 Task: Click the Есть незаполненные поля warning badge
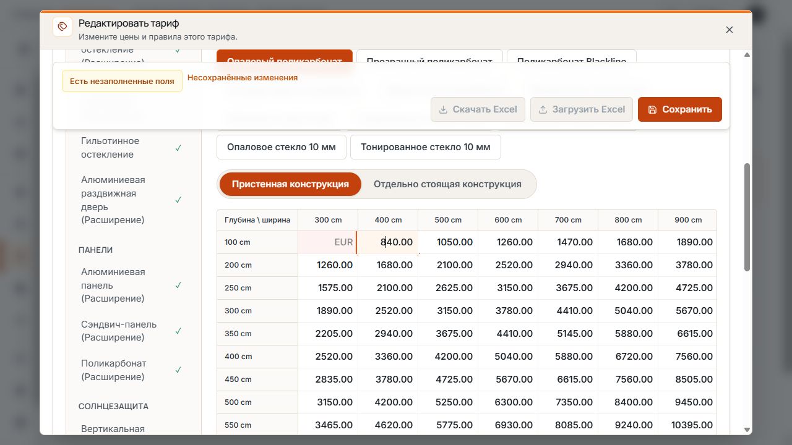pos(122,81)
